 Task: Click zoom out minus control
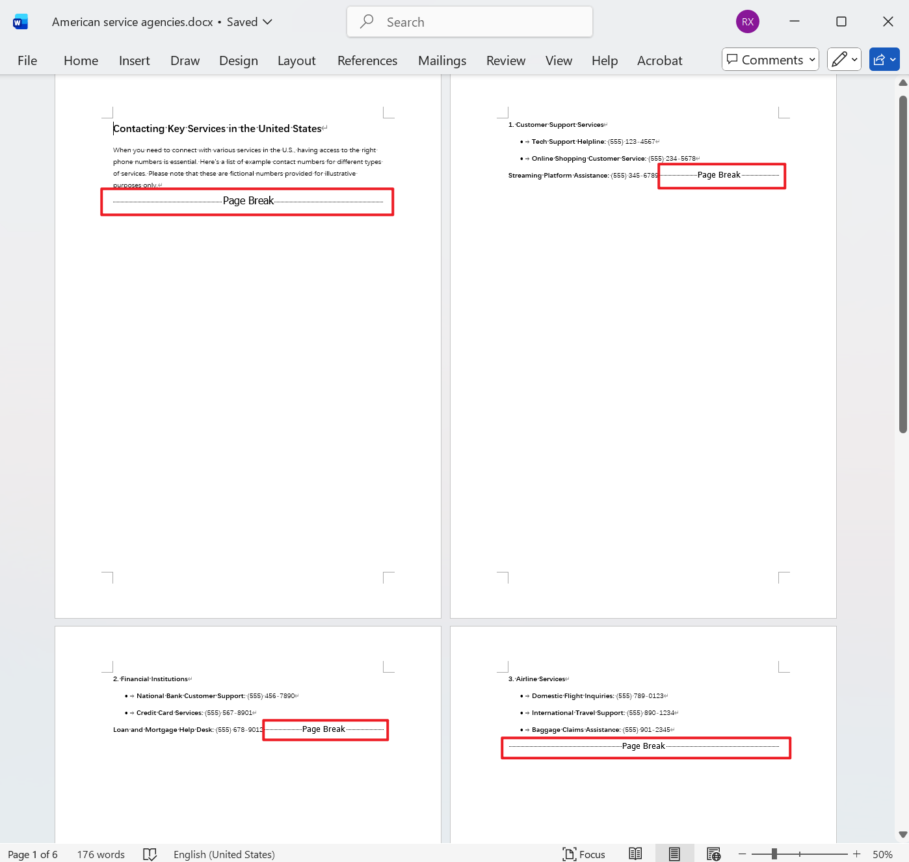[x=743, y=854]
